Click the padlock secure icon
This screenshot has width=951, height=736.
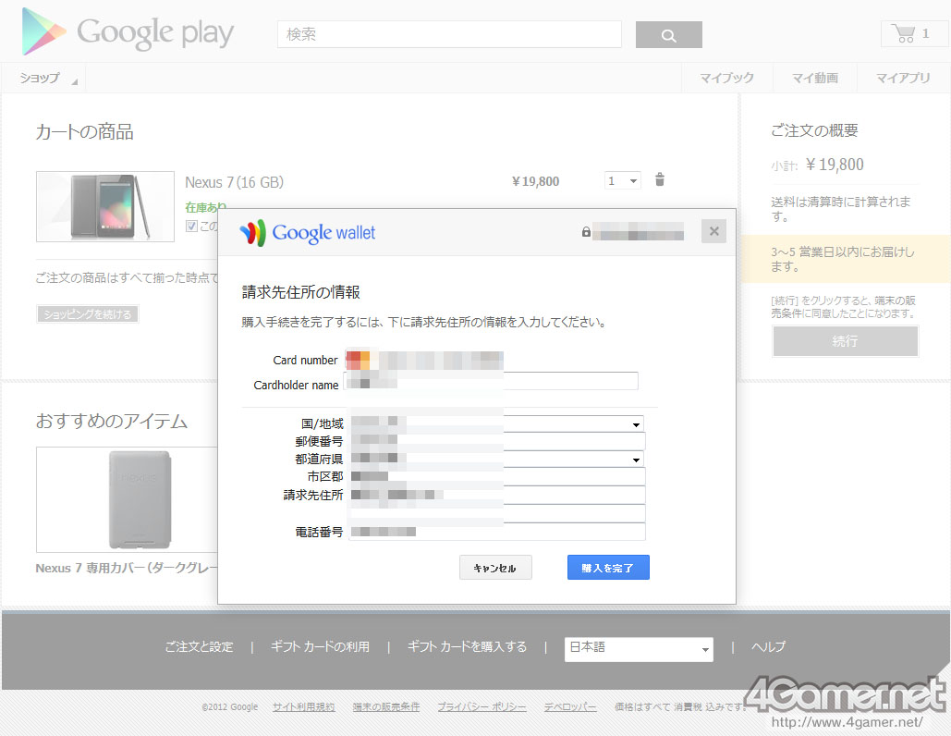coord(586,232)
